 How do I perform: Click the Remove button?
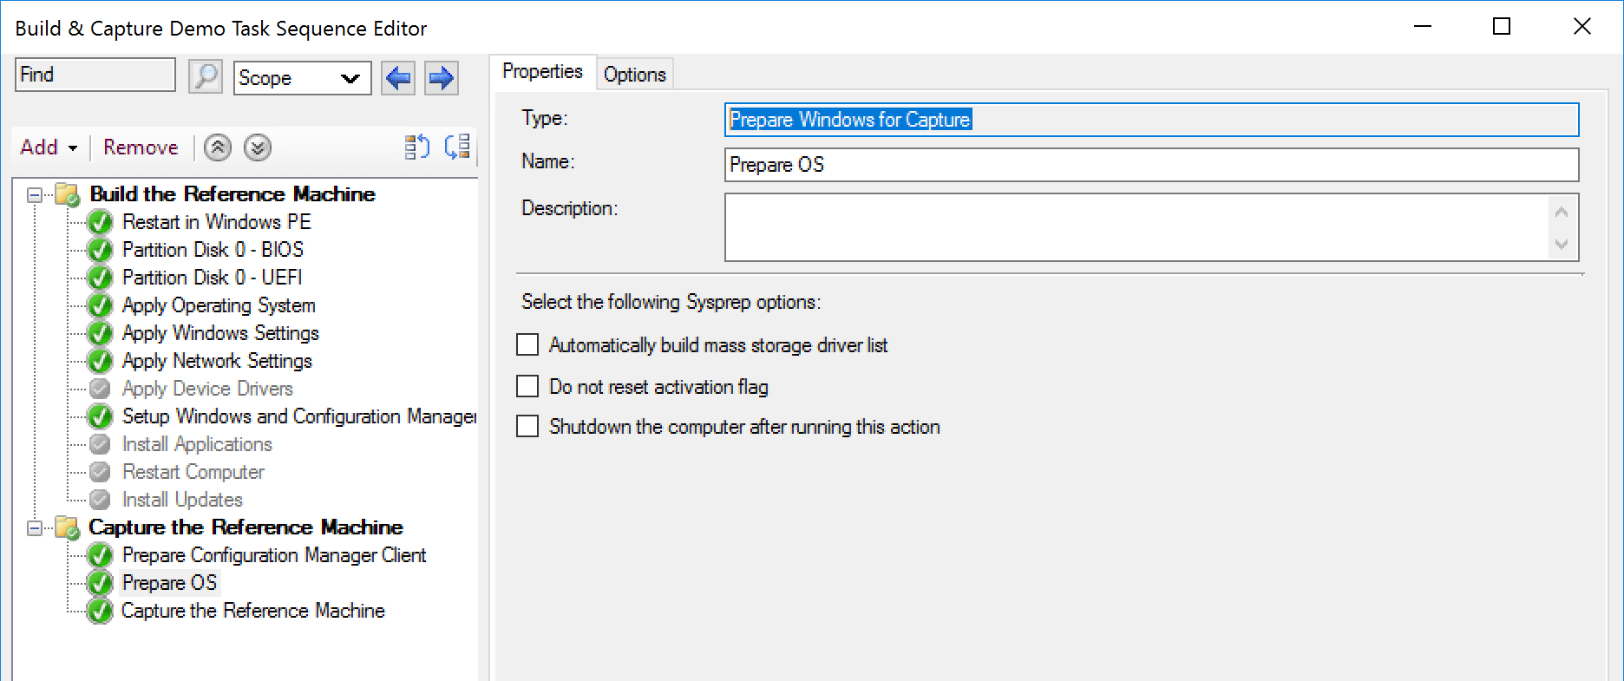coord(141,147)
